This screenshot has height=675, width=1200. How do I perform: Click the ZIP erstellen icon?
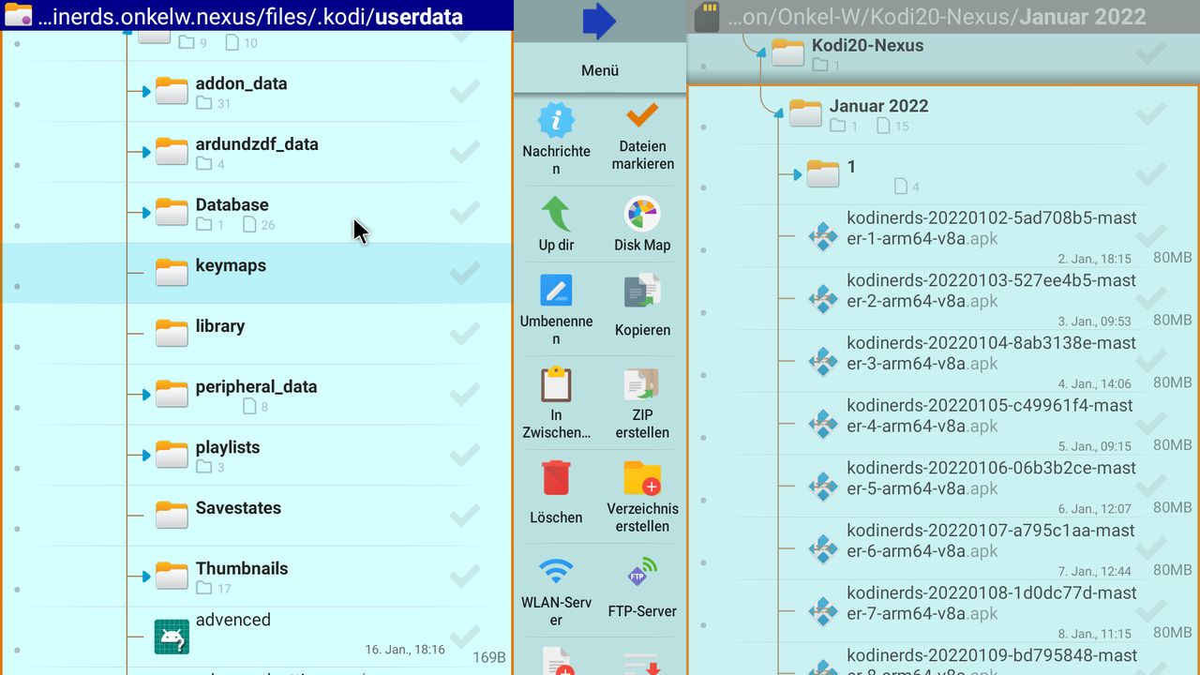tap(642, 384)
